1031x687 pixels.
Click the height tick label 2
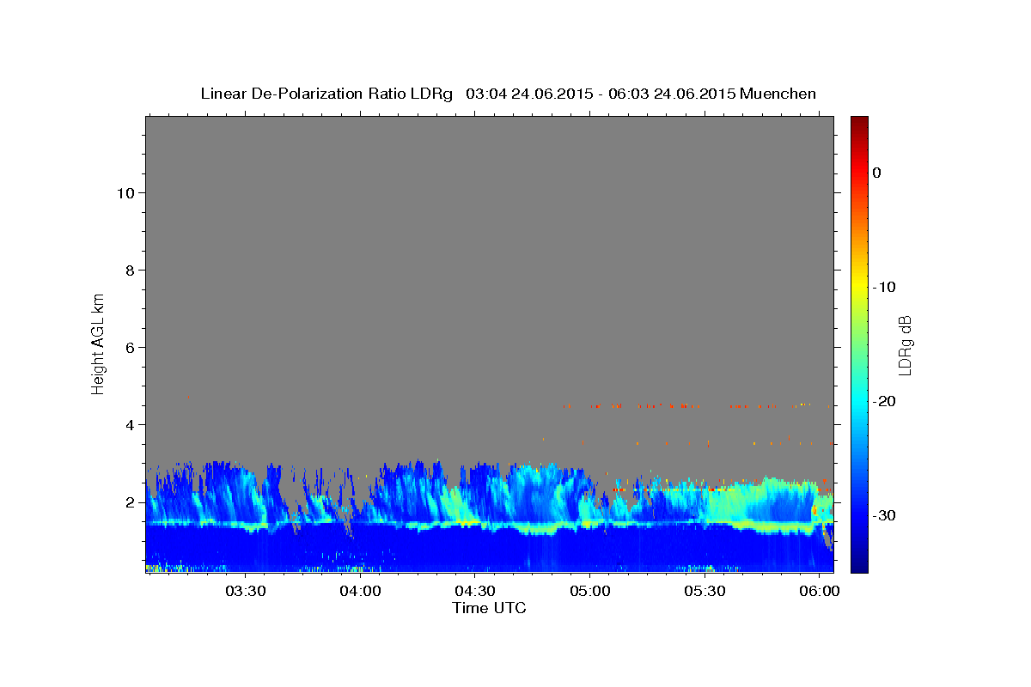[x=131, y=502]
